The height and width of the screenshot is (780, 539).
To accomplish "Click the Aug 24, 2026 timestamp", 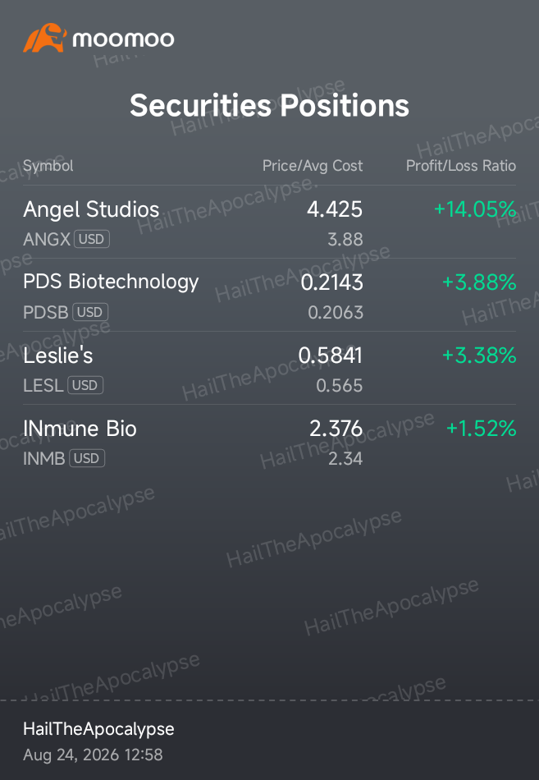I will coord(93,755).
